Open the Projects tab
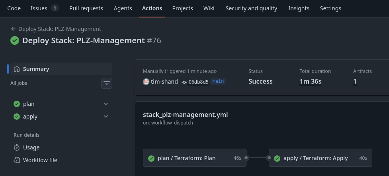389x176 pixels. [183, 8]
